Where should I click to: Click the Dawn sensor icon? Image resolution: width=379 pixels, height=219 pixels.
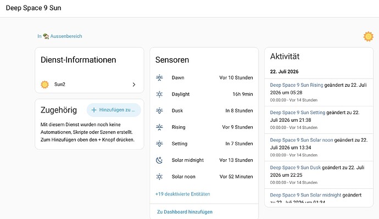point(159,78)
